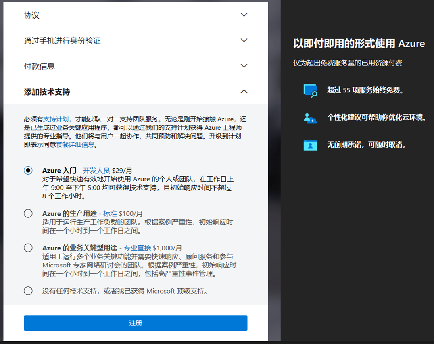Select the Azure 入门 support plan option
This screenshot has height=344, width=434.
coord(28,170)
